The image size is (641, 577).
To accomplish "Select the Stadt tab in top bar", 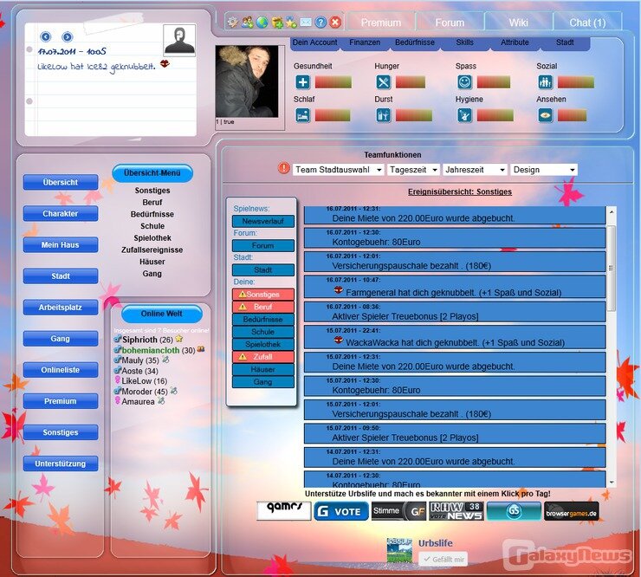I will [x=565, y=42].
